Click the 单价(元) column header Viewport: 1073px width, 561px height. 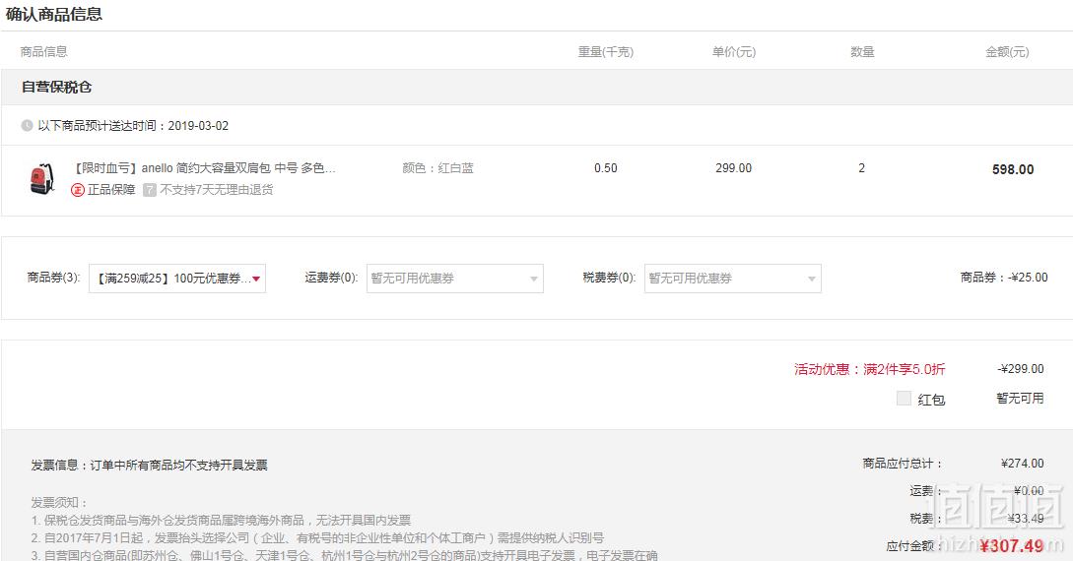tap(734, 52)
